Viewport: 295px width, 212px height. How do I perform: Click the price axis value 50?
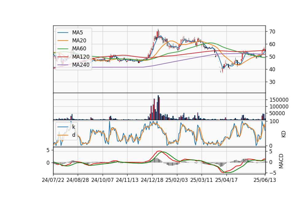tap(272, 57)
